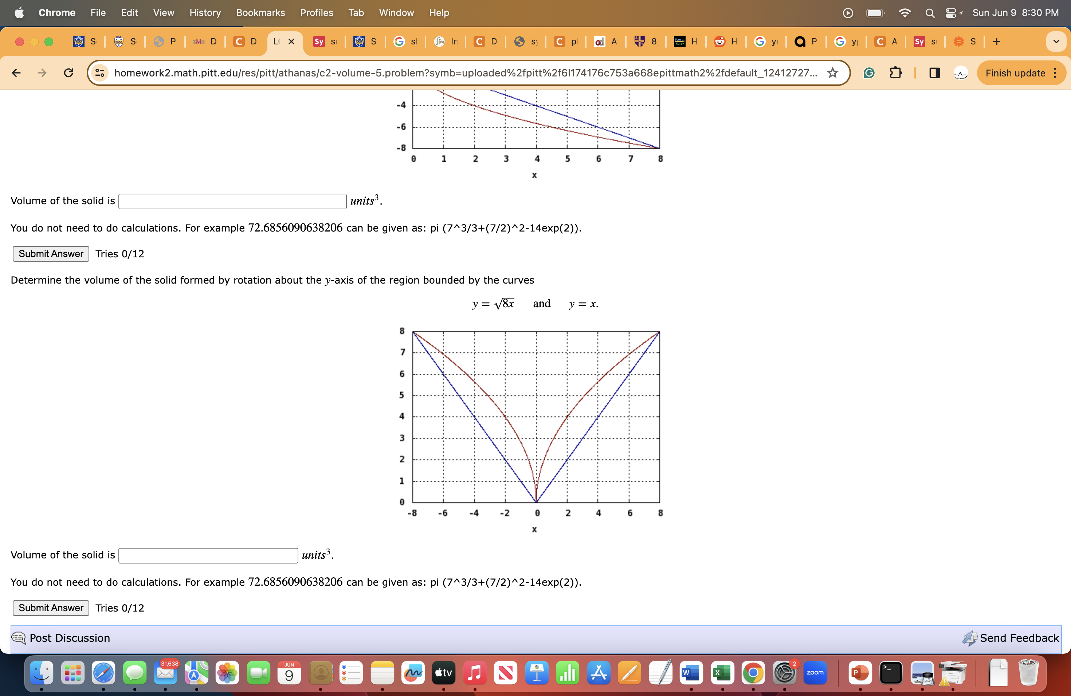Image resolution: width=1071 pixels, height=696 pixels.
Task: Open the Terminal from the Dock
Action: point(891,673)
